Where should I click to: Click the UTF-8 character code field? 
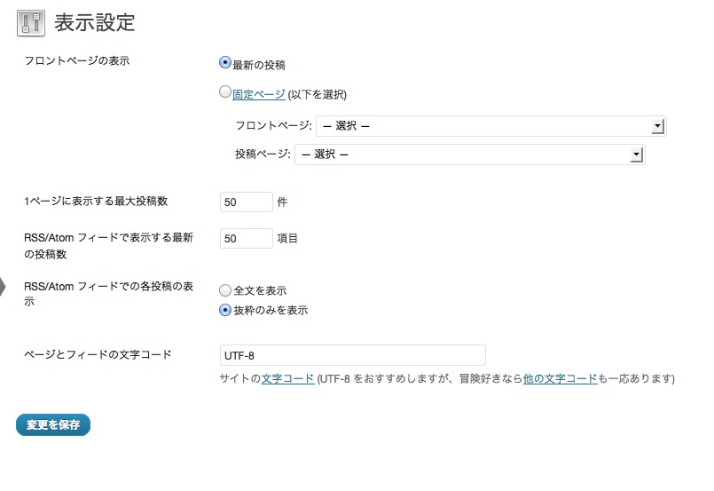[x=353, y=355]
